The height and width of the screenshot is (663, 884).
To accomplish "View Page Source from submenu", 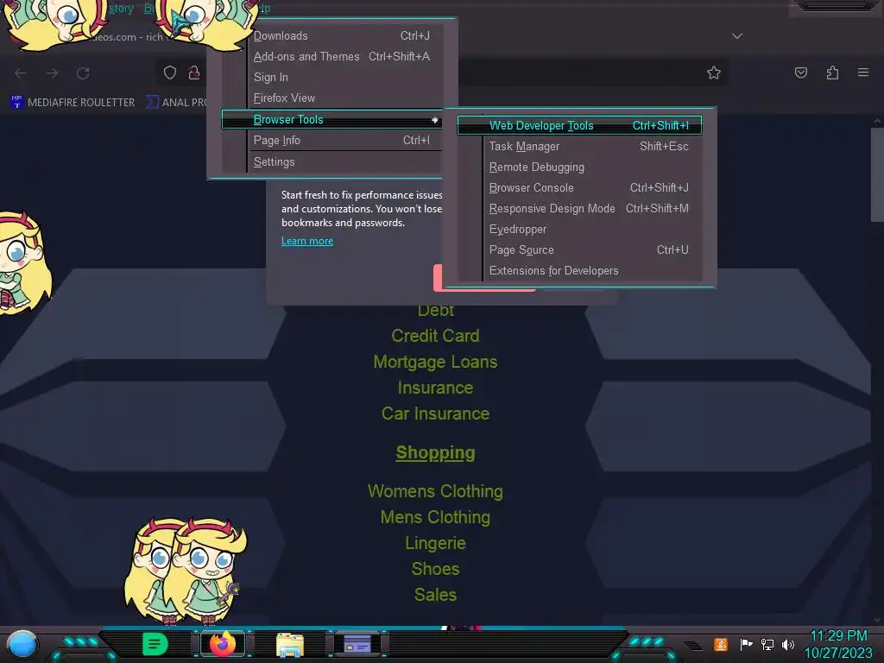I will point(579,249).
